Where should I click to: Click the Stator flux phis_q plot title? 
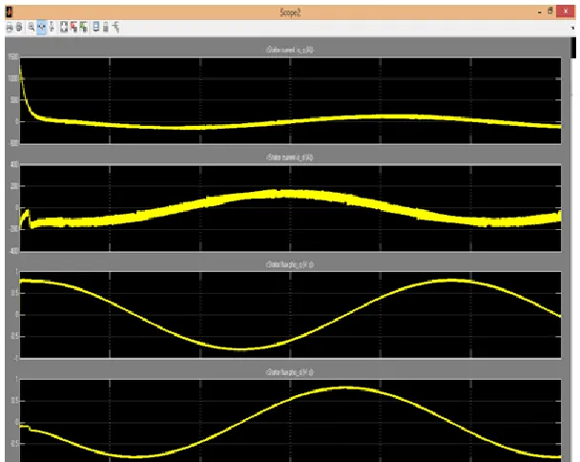290,264
